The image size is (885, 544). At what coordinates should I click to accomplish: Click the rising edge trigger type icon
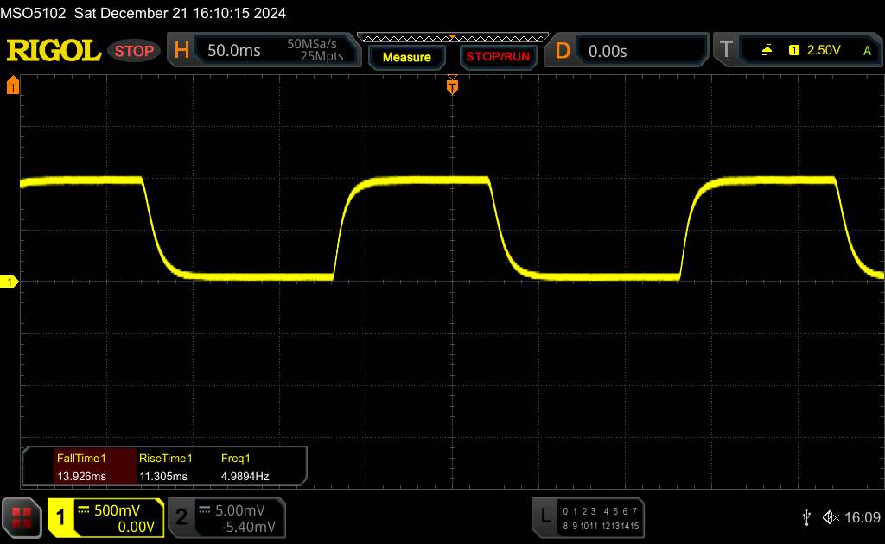[767, 51]
